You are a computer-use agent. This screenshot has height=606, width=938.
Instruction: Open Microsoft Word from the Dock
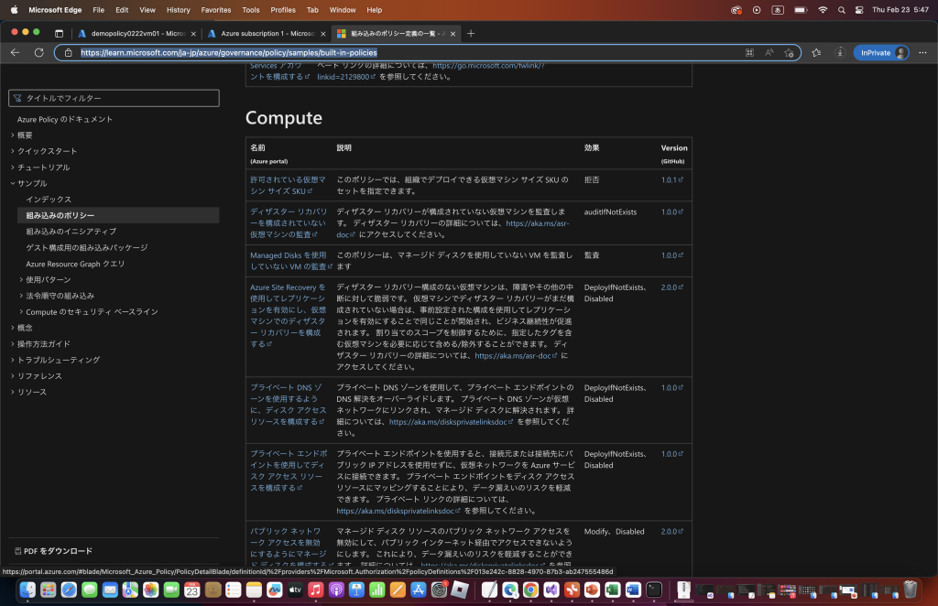pyautogui.click(x=633, y=590)
